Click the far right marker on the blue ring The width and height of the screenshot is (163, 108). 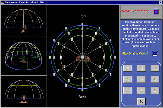(x=115, y=57)
